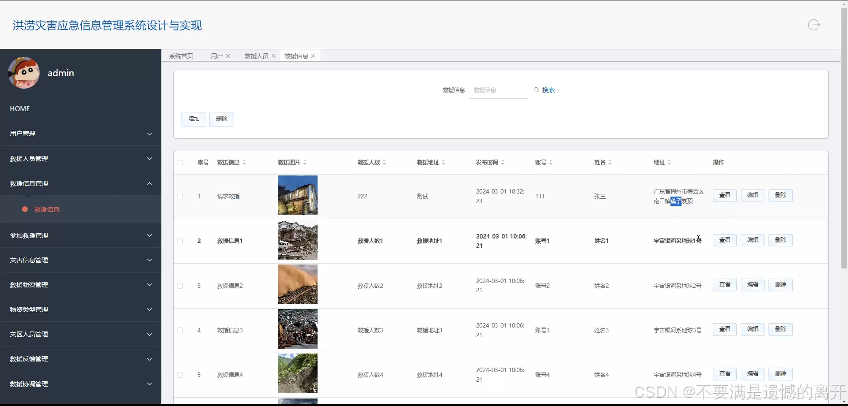Open the HOME menu item

[x=80, y=108]
